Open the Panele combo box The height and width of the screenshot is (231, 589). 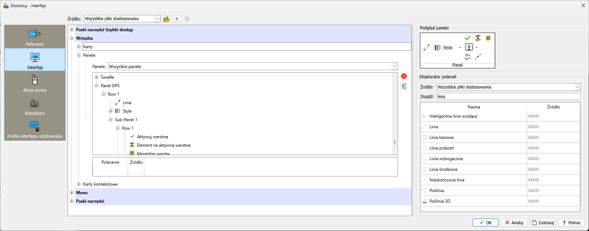(394, 66)
